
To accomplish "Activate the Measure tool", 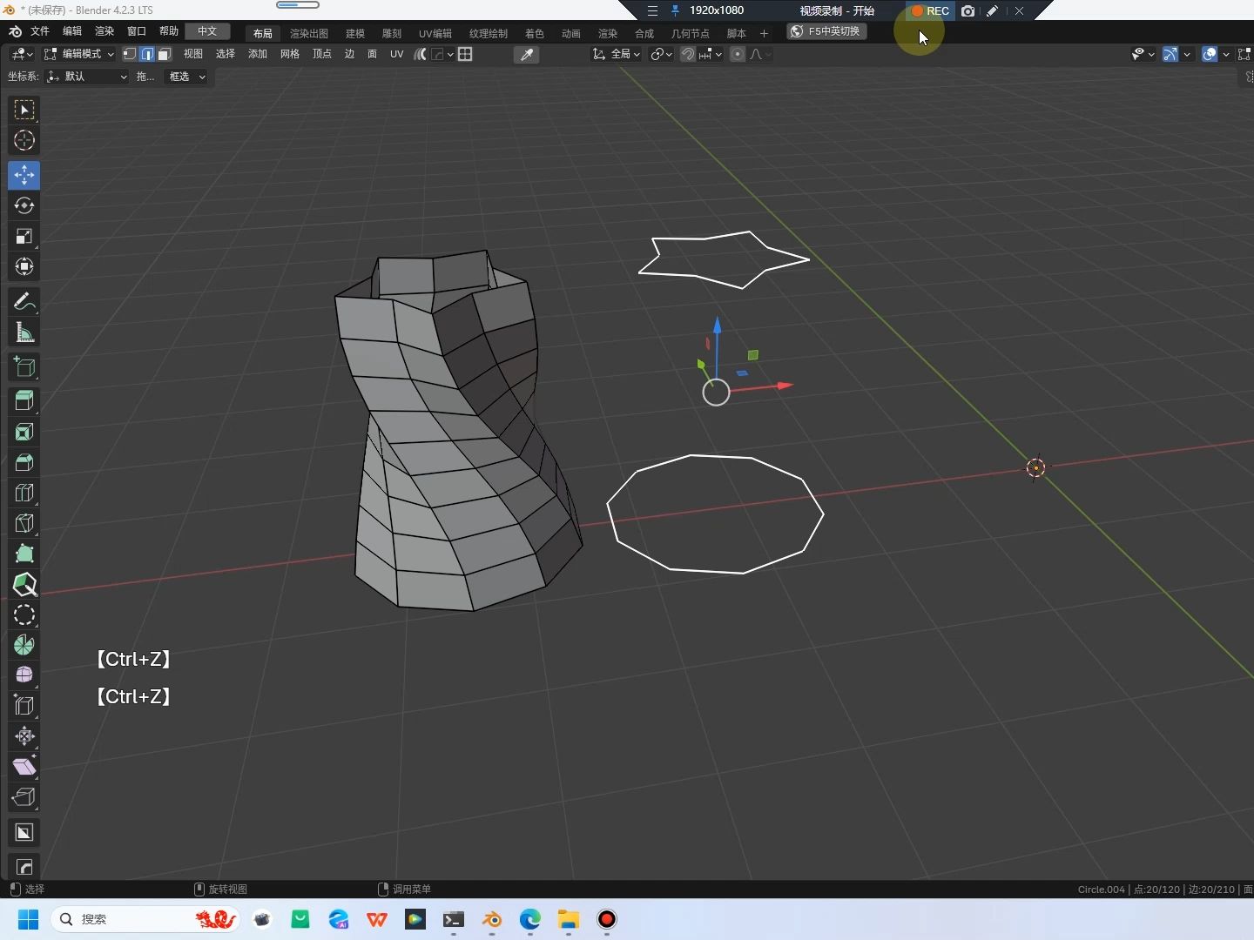I will 24,332.
